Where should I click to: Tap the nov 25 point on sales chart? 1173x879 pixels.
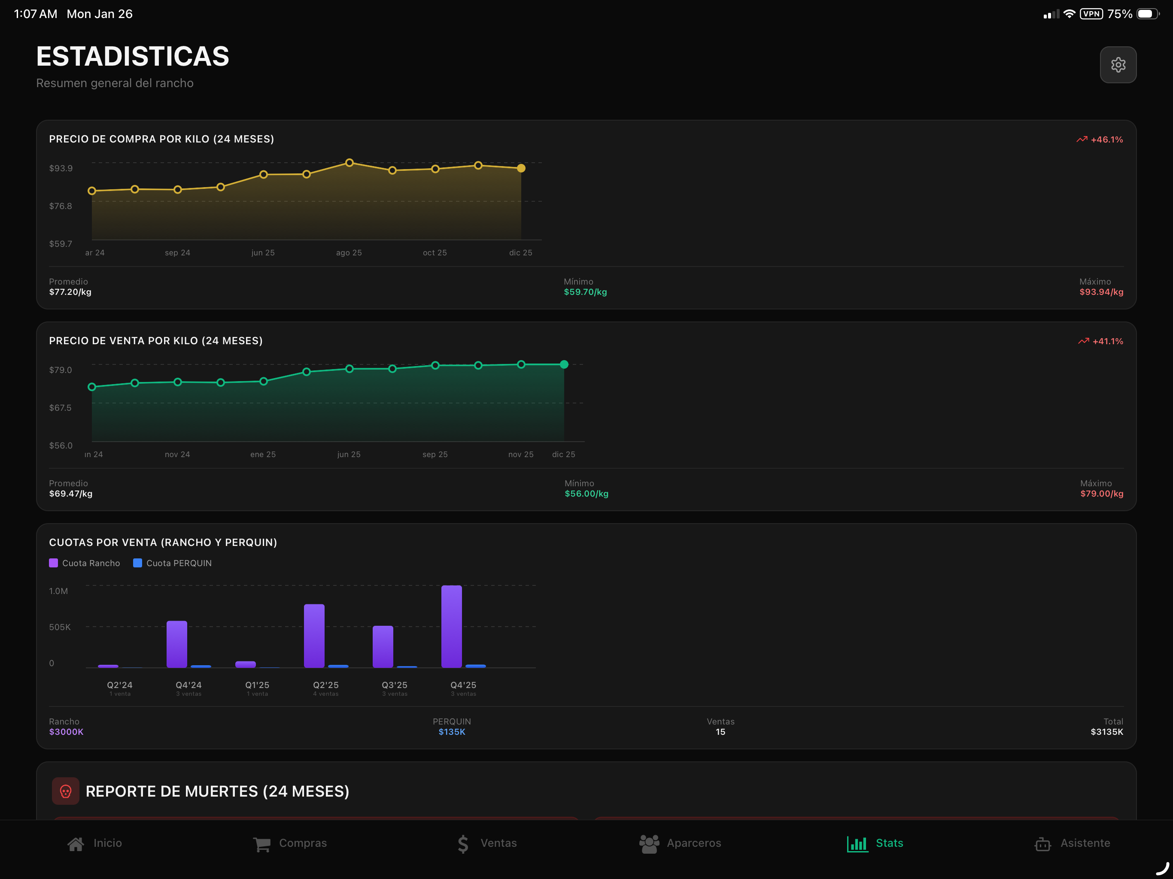click(x=521, y=364)
